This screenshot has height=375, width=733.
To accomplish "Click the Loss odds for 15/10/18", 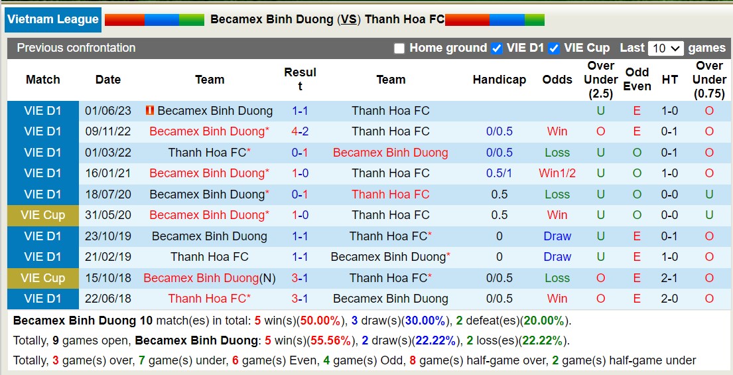I will click(x=557, y=277).
